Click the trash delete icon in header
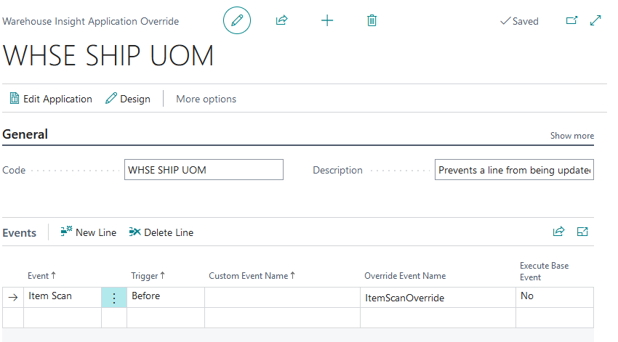 tap(372, 21)
